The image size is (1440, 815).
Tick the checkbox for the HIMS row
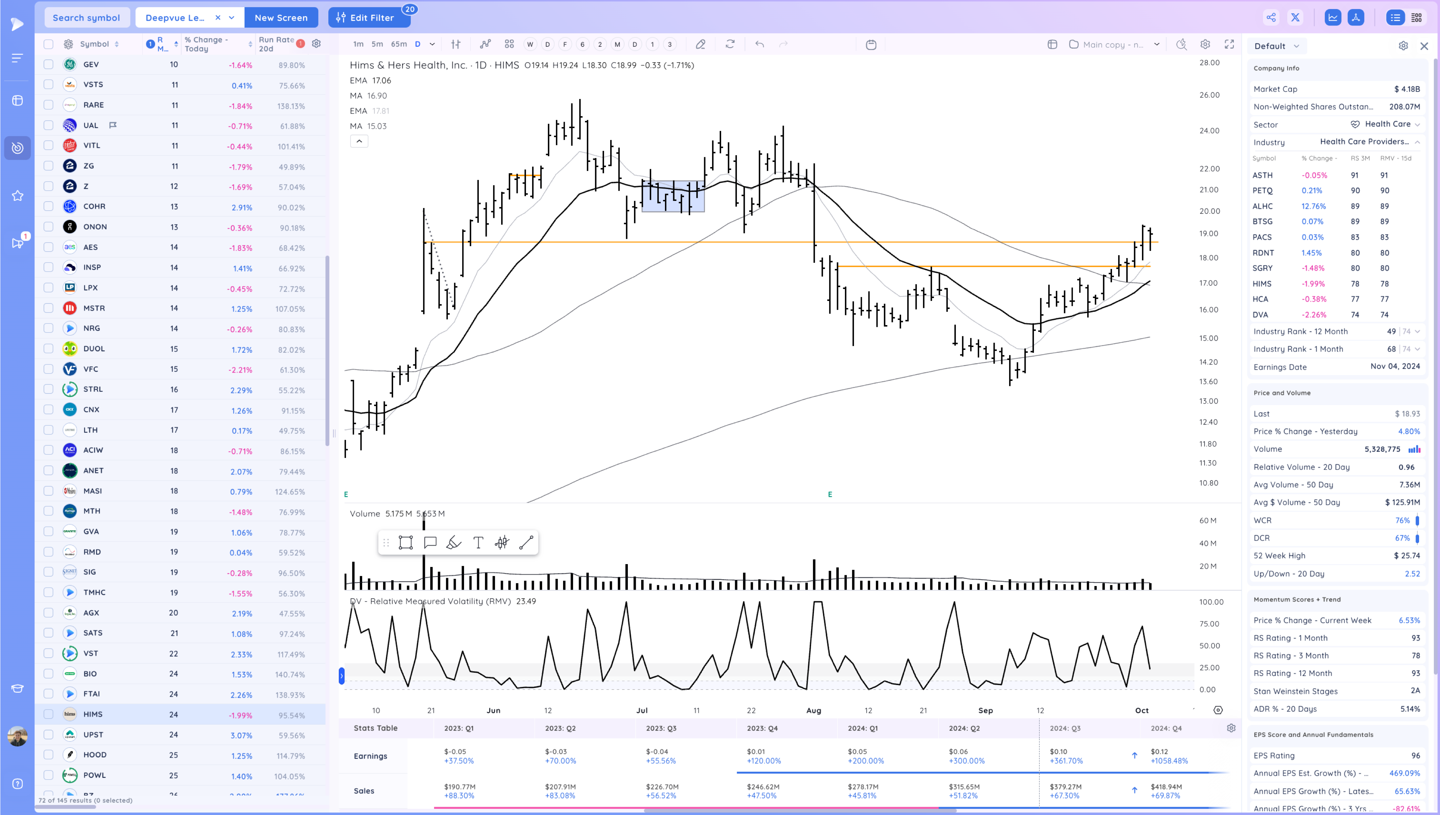pyautogui.click(x=49, y=714)
